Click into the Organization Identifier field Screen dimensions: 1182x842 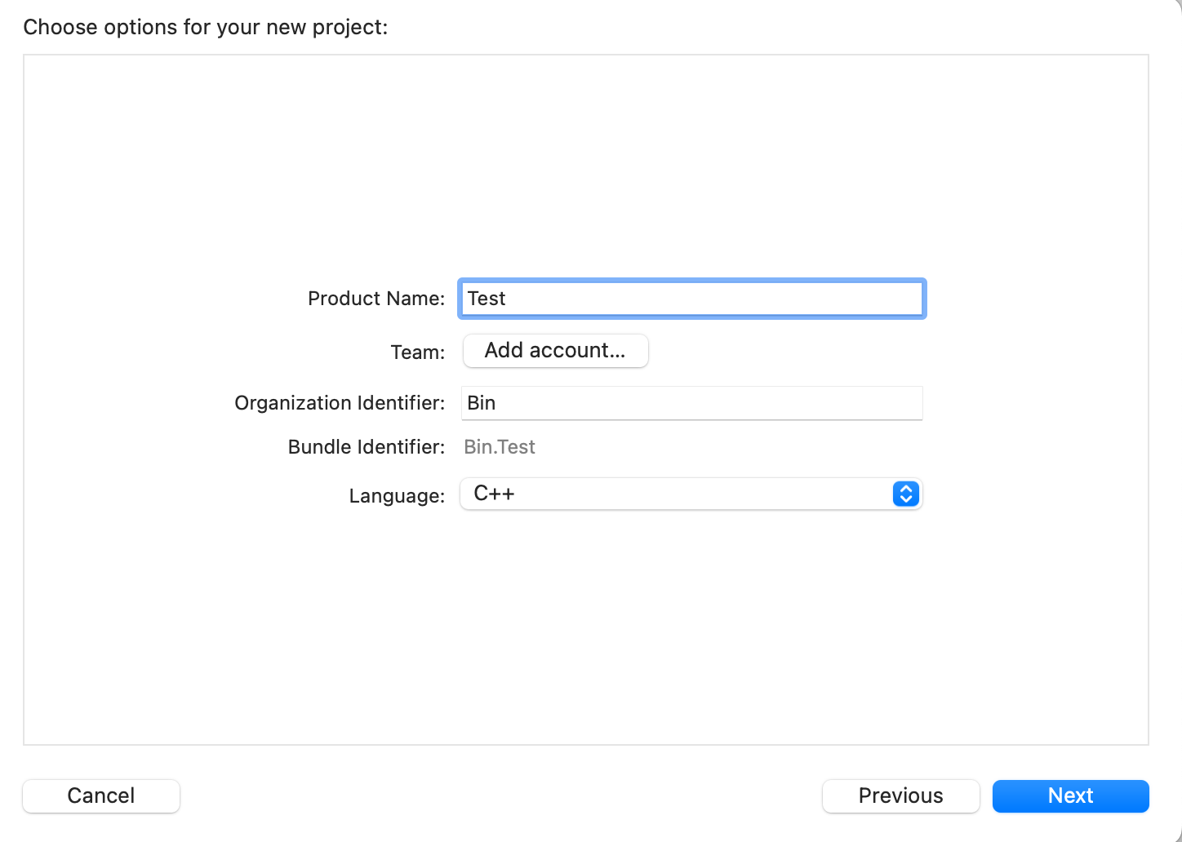click(x=691, y=403)
